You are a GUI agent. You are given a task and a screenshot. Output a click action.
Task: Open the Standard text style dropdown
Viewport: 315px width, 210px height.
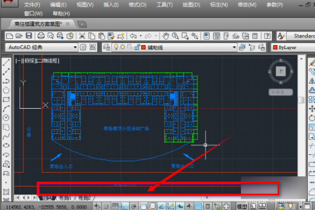click(x=301, y=36)
